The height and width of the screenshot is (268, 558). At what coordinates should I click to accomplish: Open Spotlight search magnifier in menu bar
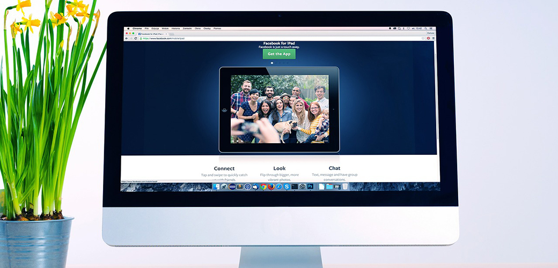(x=425, y=28)
